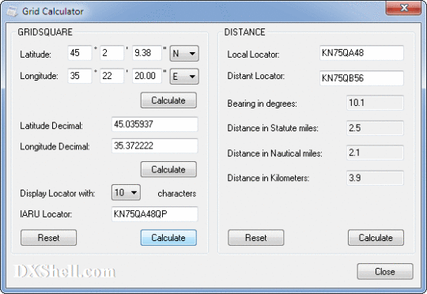Close the Grid Calculator window via X
427x294 pixels.
coord(403,8)
